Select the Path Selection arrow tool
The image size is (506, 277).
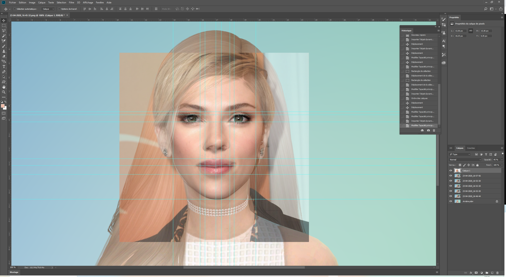4,77
